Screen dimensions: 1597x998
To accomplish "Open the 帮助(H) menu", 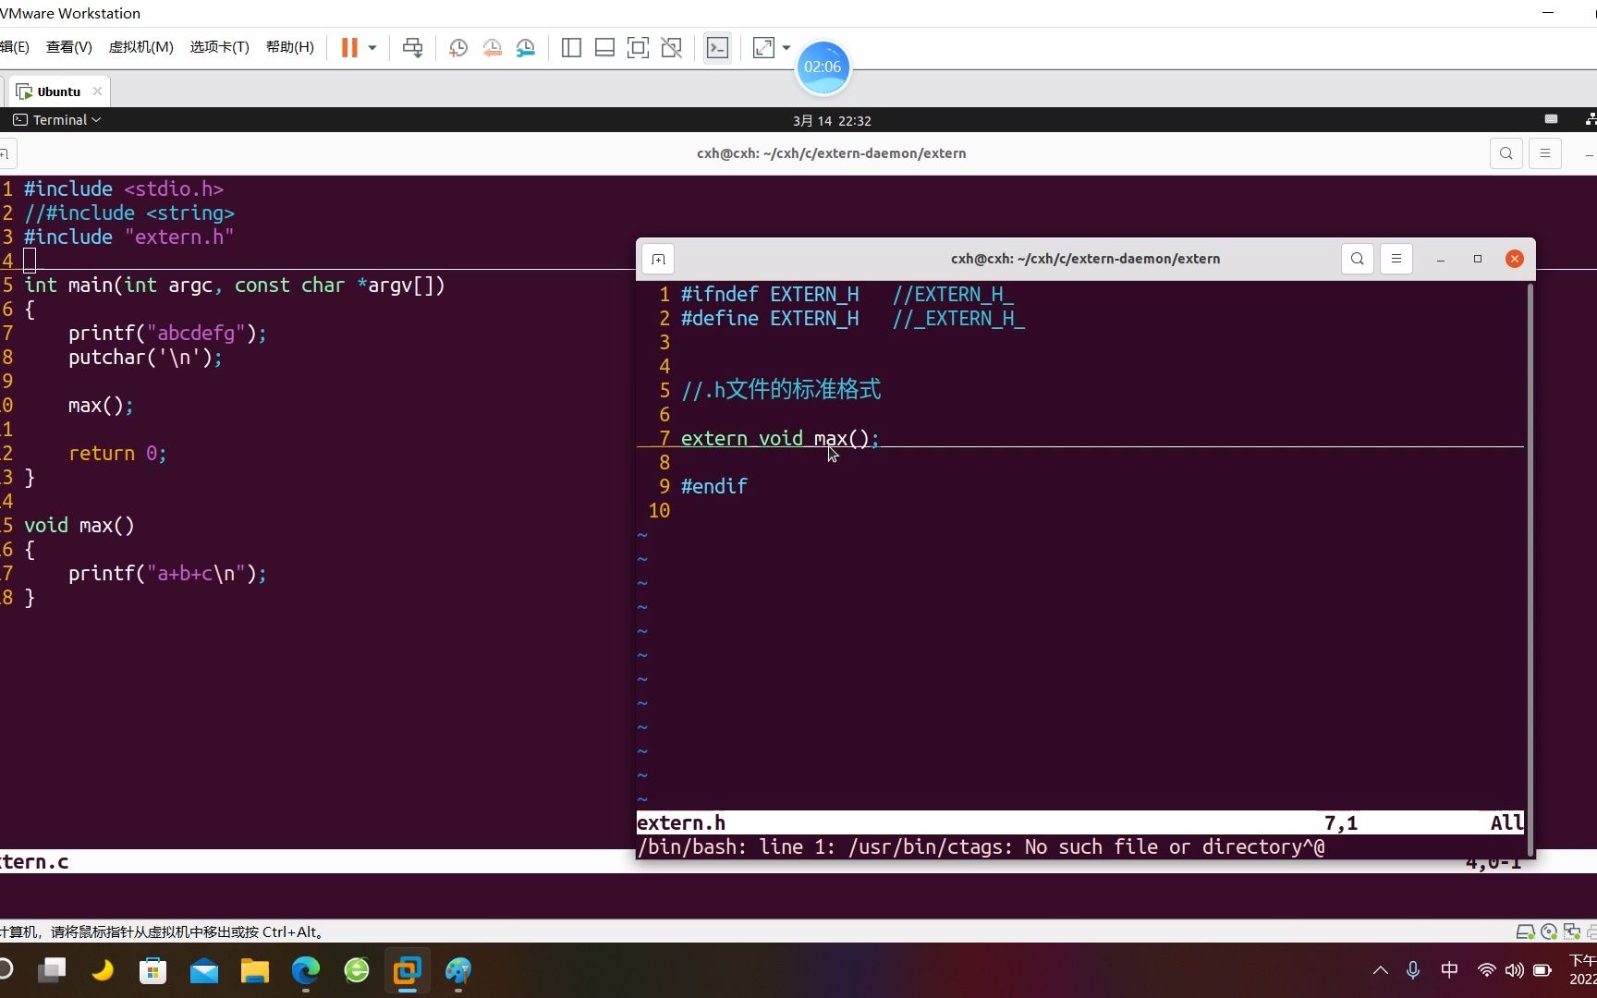I will [289, 46].
